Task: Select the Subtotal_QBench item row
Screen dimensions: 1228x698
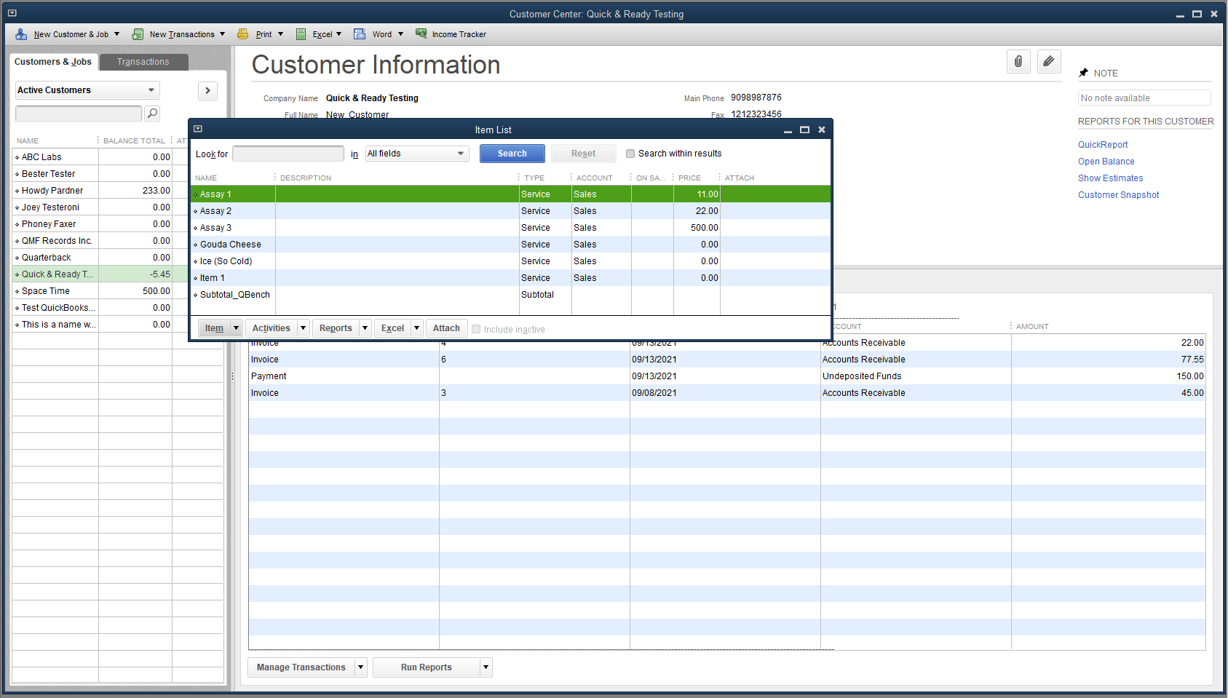Action: (x=511, y=295)
